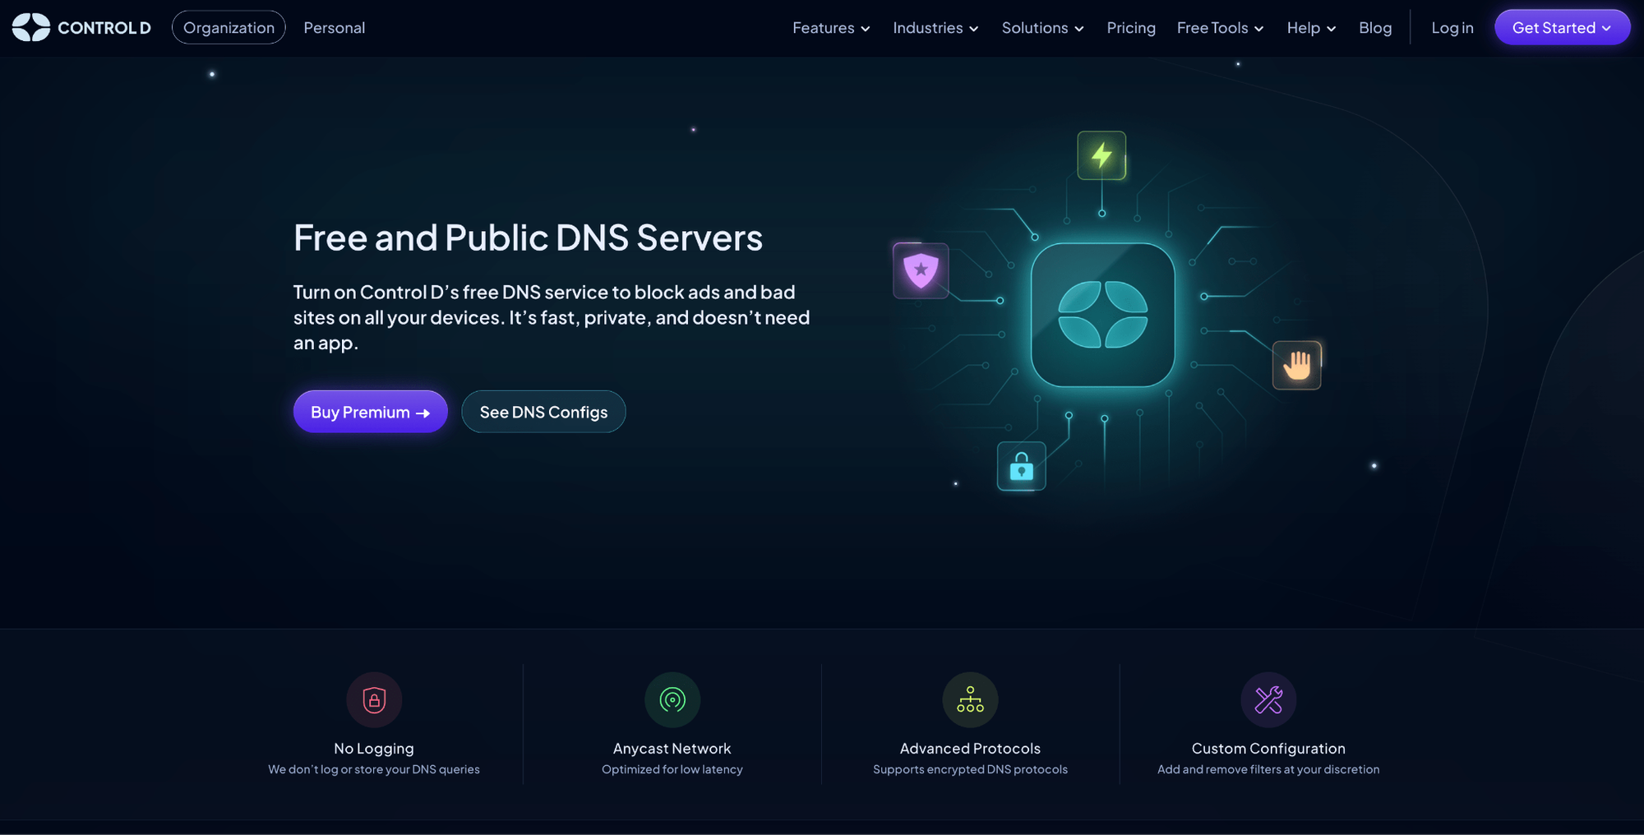Image resolution: width=1644 pixels, height=835 pixels.
Task: Click the blue padlock icon
Action: click(1021, 467)
